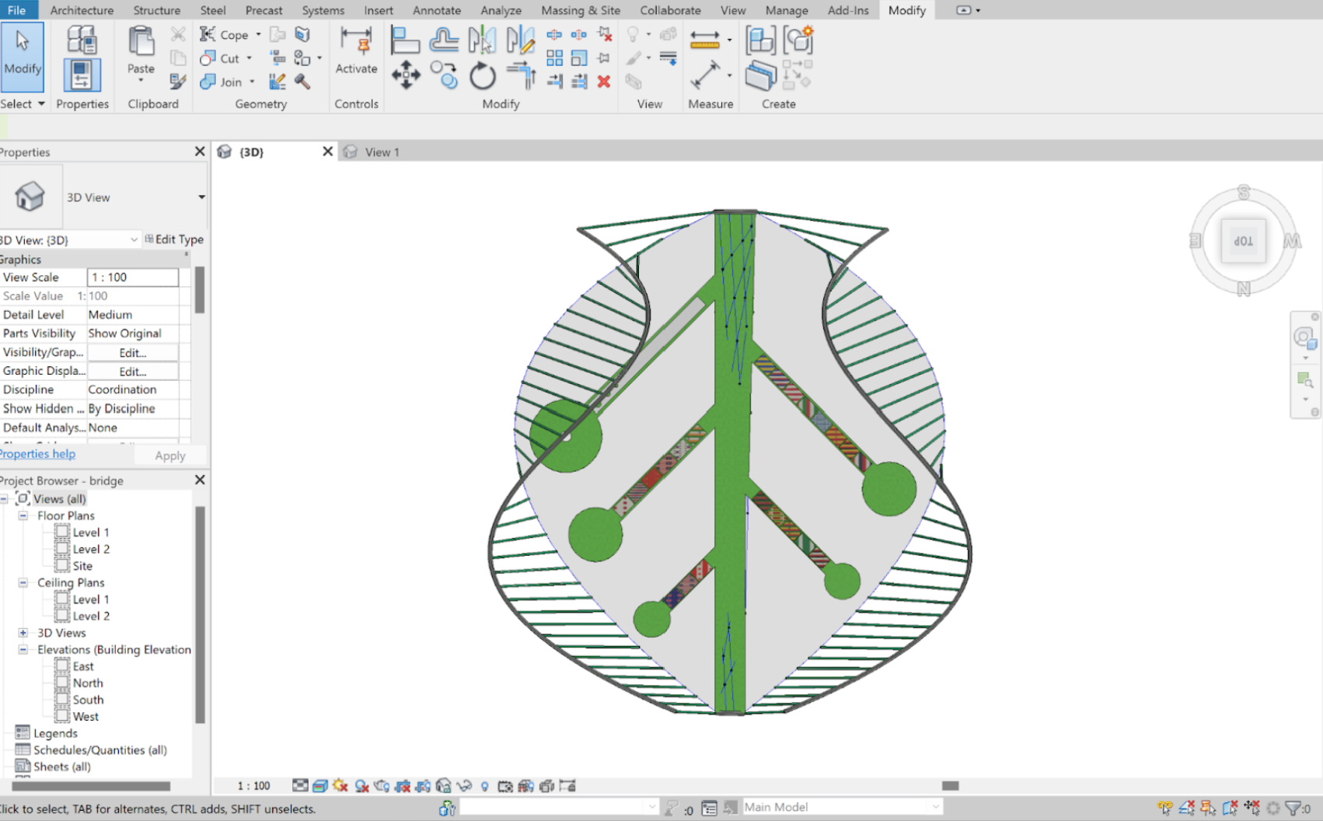The height and width of the screenshot is (821, 1323).
Task: Click Match Type Properties paintbrush icon
Action: click(x=178, y=82)
